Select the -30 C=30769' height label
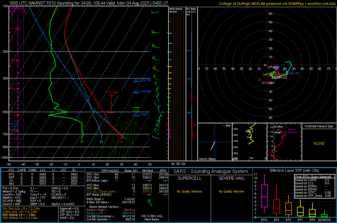 point(142,80)
